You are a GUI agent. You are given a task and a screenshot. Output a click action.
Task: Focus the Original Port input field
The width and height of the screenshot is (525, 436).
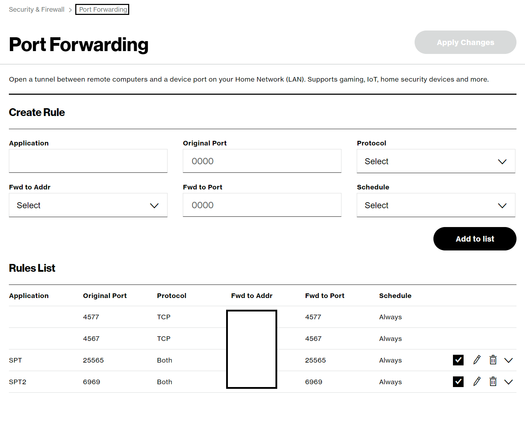(x=262, y=161)
